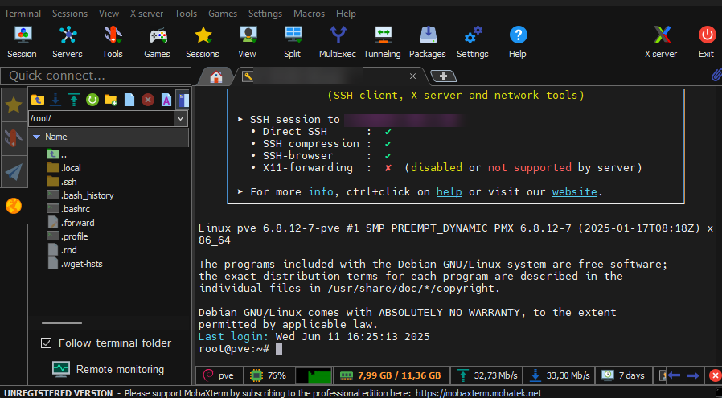Toggle the SFTP panel view mode icon
This screenshot has height=398, width=722.
(183, 100)
